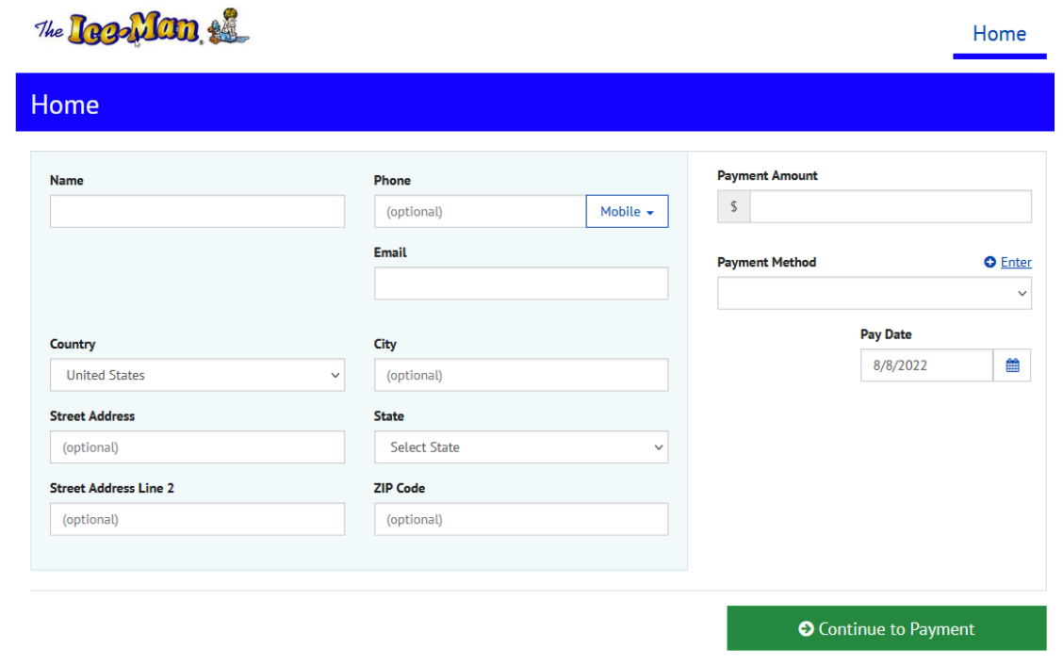Click Street Address Line 2 field

(x=197, y=519)
